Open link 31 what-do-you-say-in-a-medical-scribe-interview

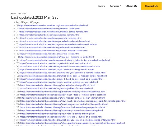[x=68, y=120]
